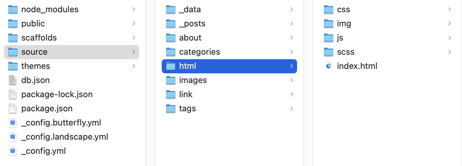The image size is (462, 166).
Task: Select the tags folder row
Action: [229, 108]
